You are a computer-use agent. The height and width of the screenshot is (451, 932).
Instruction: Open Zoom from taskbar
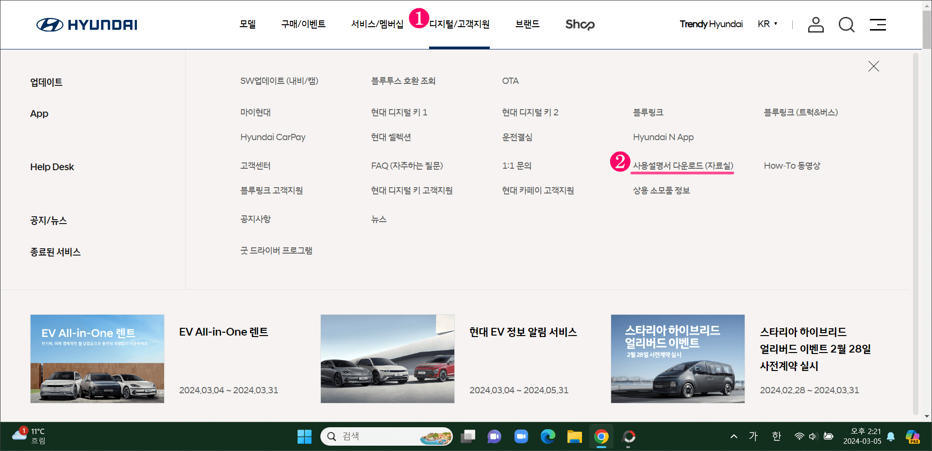point(521,436)
